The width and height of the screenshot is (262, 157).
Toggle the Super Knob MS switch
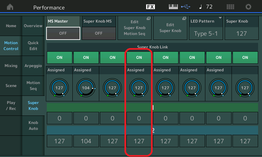(99, 33)
